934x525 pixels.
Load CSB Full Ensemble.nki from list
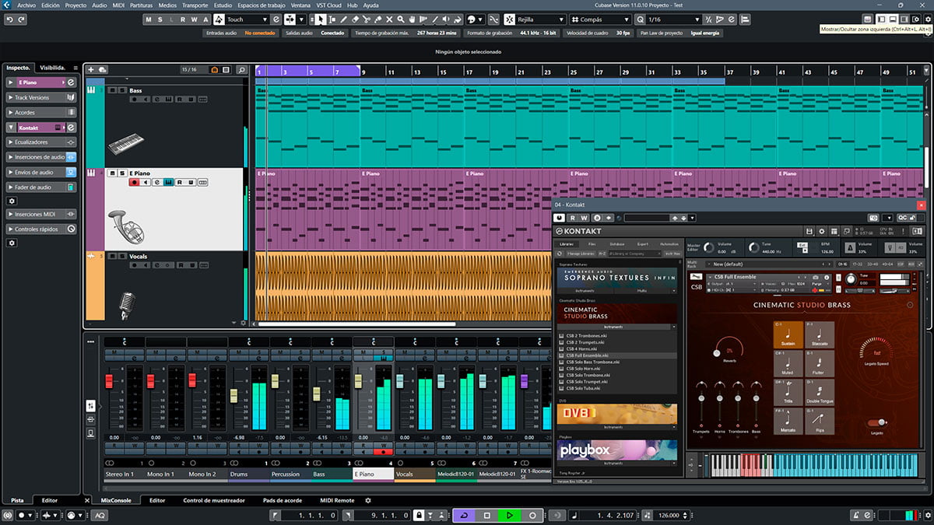[x=588, y=355]
